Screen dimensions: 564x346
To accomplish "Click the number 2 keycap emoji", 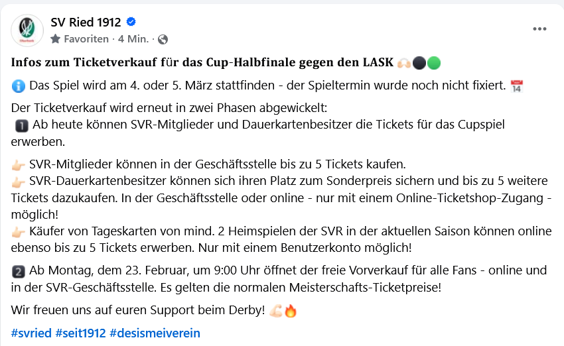I will pyautogui.click(x=19, y=270).
